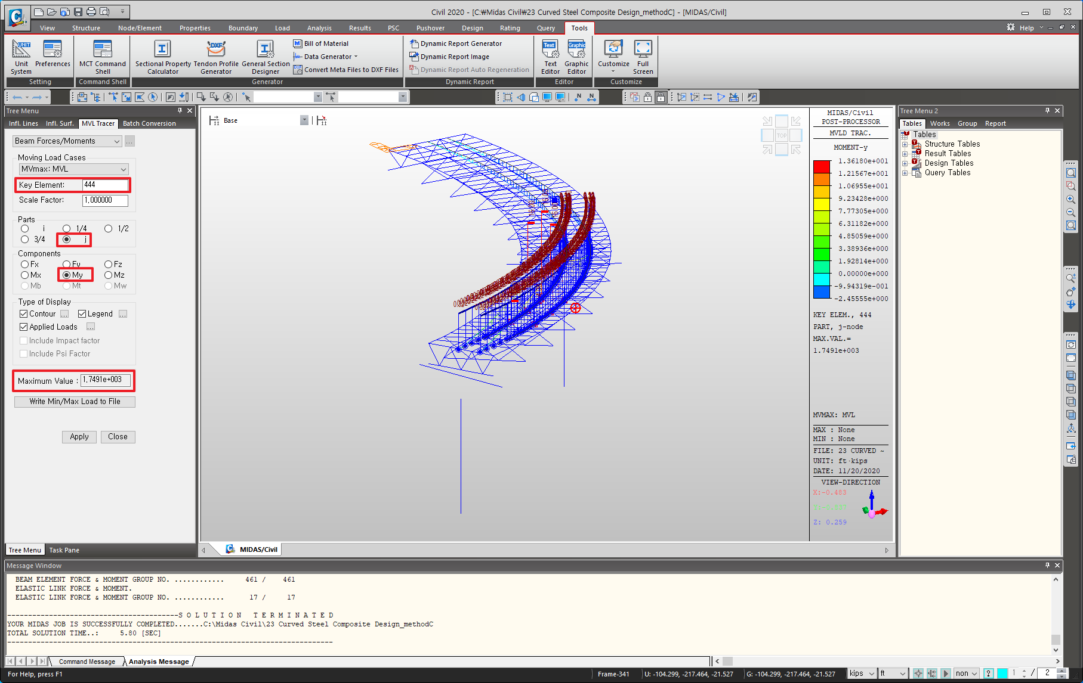1083x683 pixels.
Task: Click Convert Meta Files to DXF Files
Action: pos(346,70)
